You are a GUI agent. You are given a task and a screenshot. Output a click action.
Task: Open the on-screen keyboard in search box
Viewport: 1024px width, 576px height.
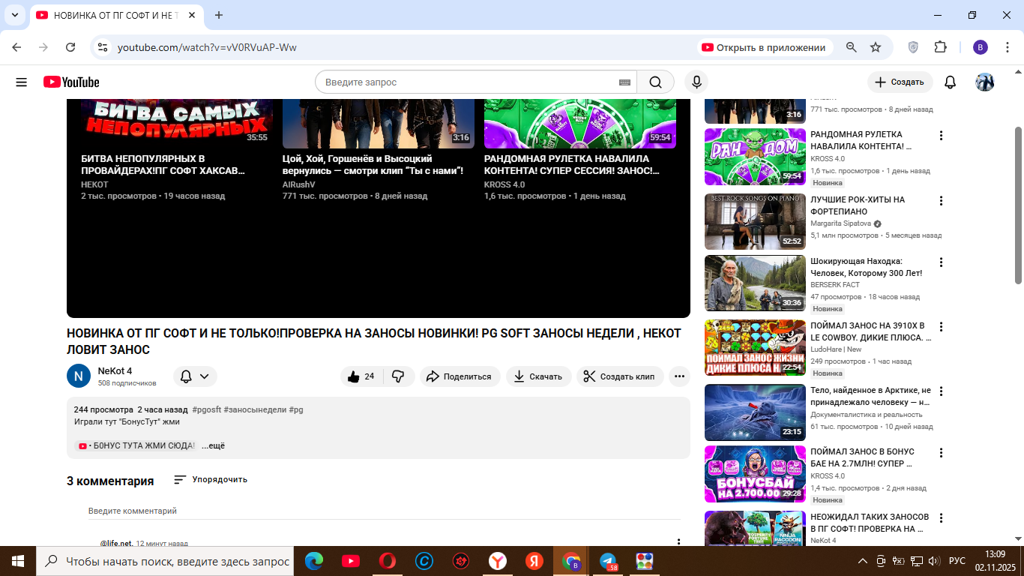(x=624, y=82)
